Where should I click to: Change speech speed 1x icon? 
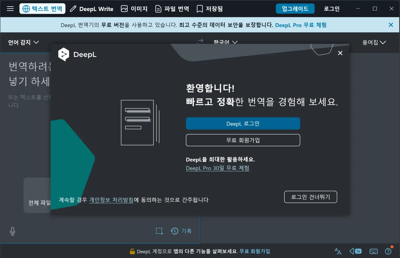pos(355,251)
